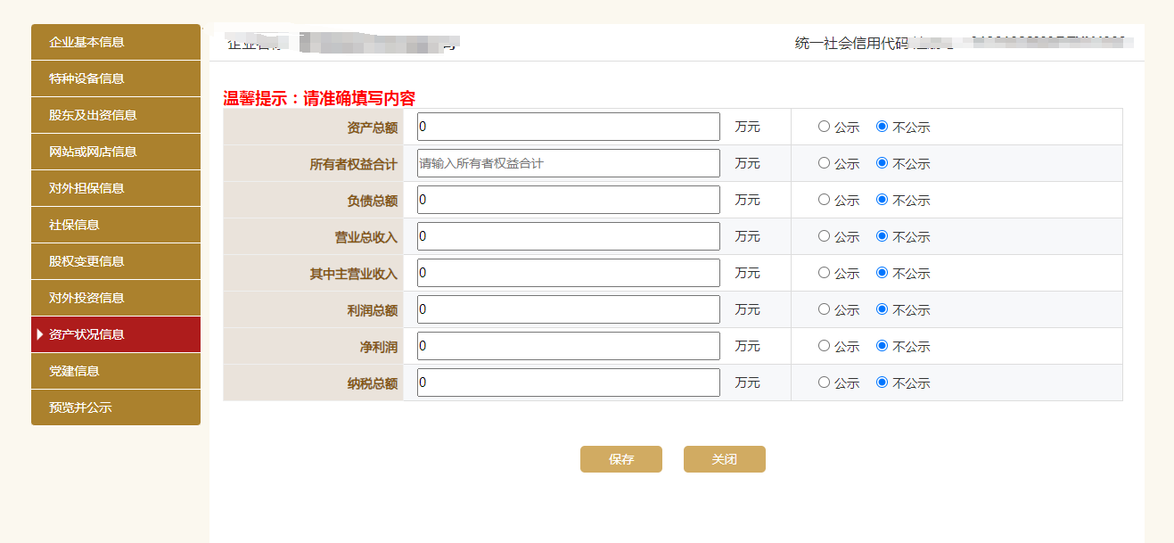Go to 预览并公示 page
This screenshot has width=1174, height=543.
click(x=116, y=407)
